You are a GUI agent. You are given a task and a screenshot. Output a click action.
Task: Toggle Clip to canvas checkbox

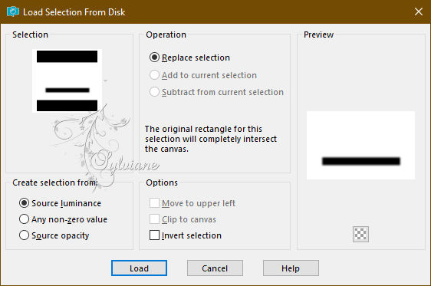tap(154, 219)
